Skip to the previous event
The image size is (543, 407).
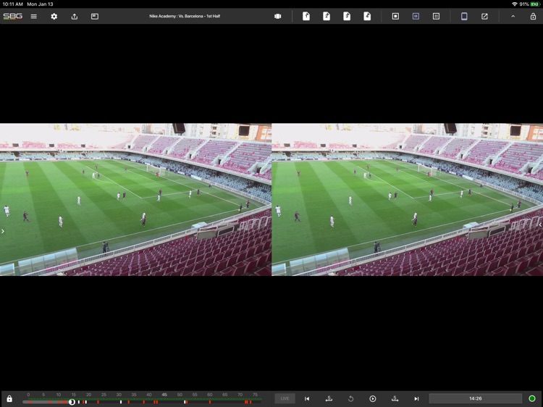(307, 399)
